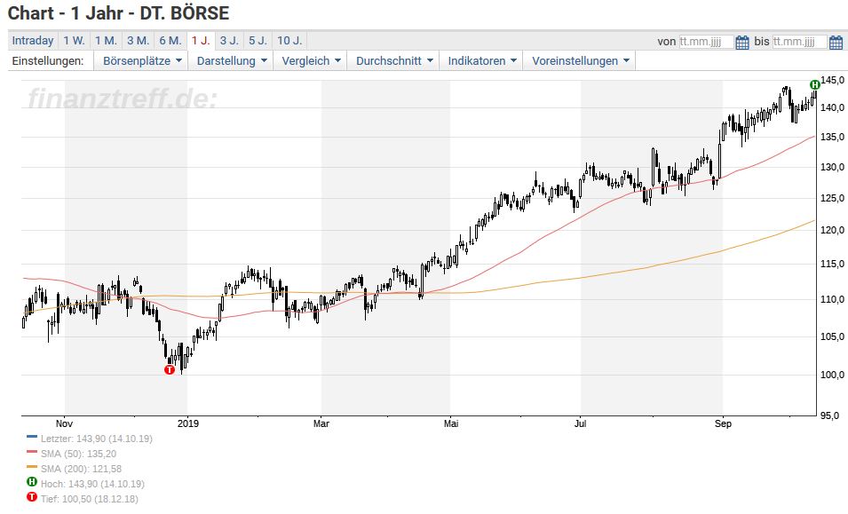Click legend text 'SMA (50): 135,20'
Viewport: 848px width, 514px height.
click(x=78, y=454)
